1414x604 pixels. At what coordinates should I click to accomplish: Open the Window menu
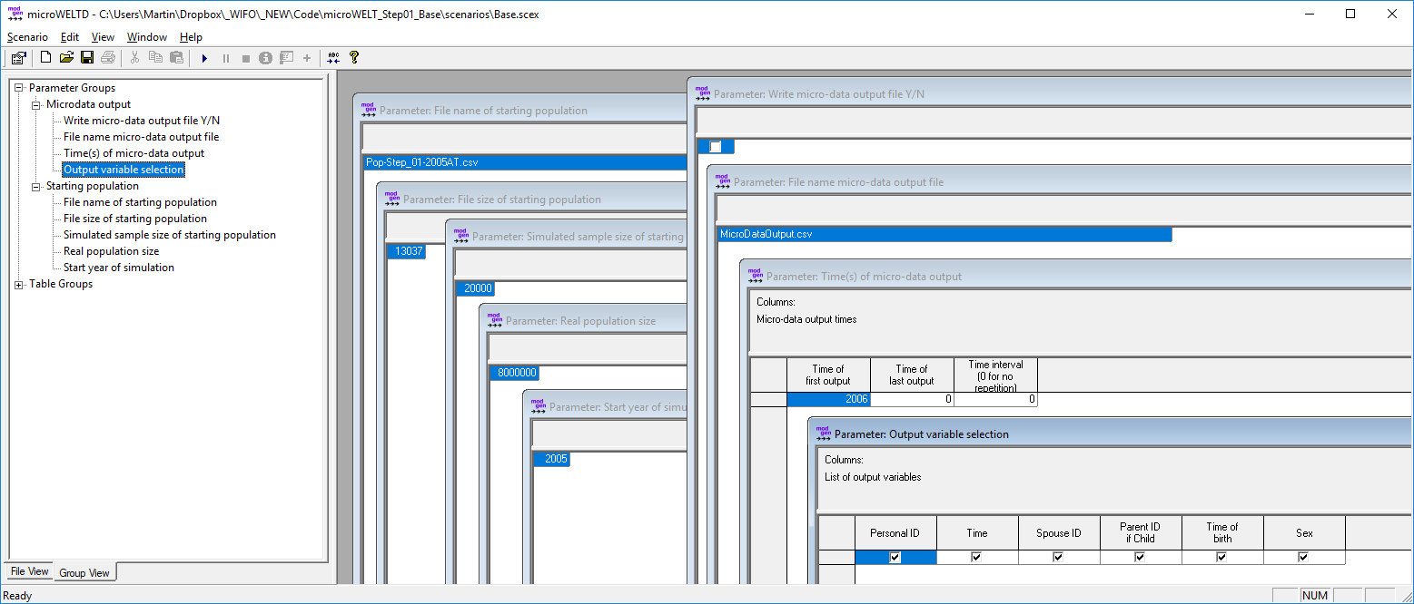coord(147,37)
